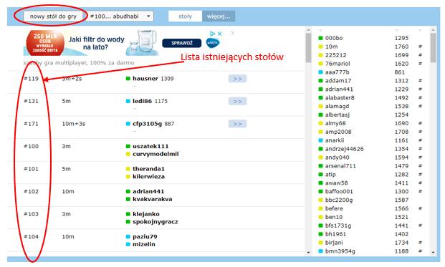Select player aaa777b in the player list

338,72
